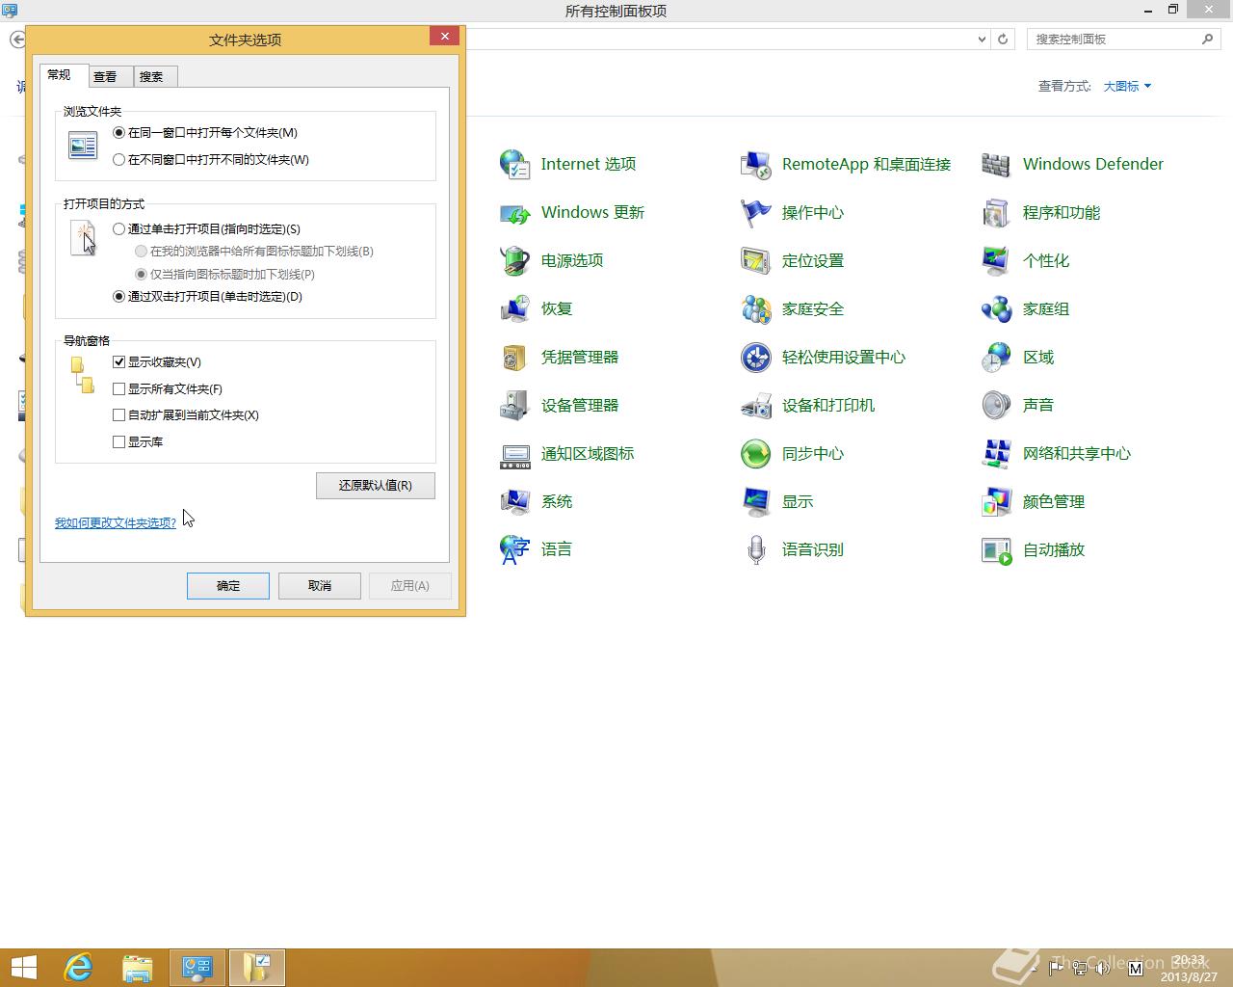Open 语音识别 microphone icon
The width and height of the screenshot is (1233, 987).
pos(755,549)
